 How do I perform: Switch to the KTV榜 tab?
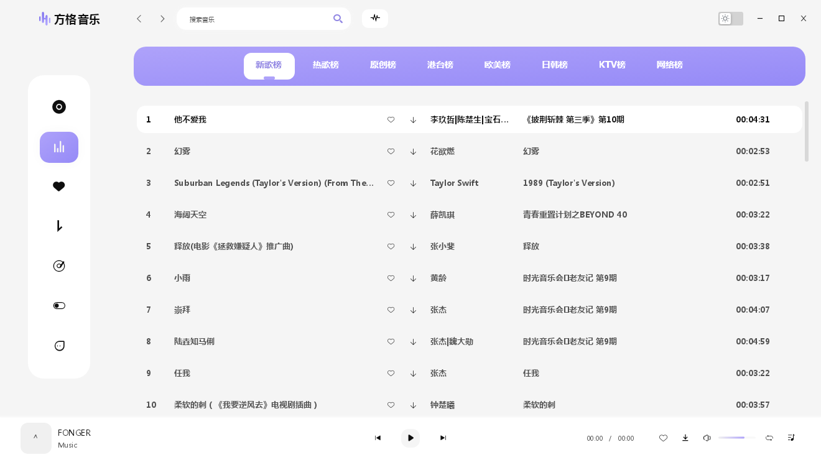(612, 65)
